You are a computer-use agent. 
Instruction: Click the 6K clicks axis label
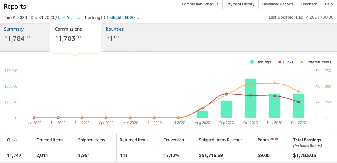[317, 71]
